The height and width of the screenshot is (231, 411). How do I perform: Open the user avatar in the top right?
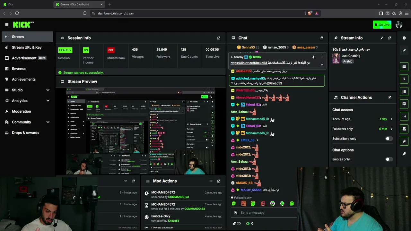399,25
